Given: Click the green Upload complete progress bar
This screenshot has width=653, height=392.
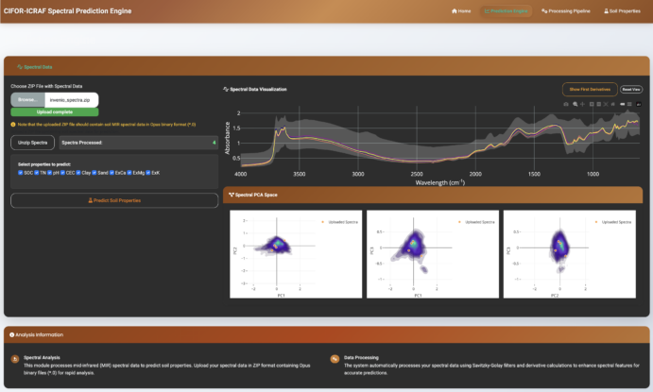Looking at the screenshot, I should click(x=55, y=112).
